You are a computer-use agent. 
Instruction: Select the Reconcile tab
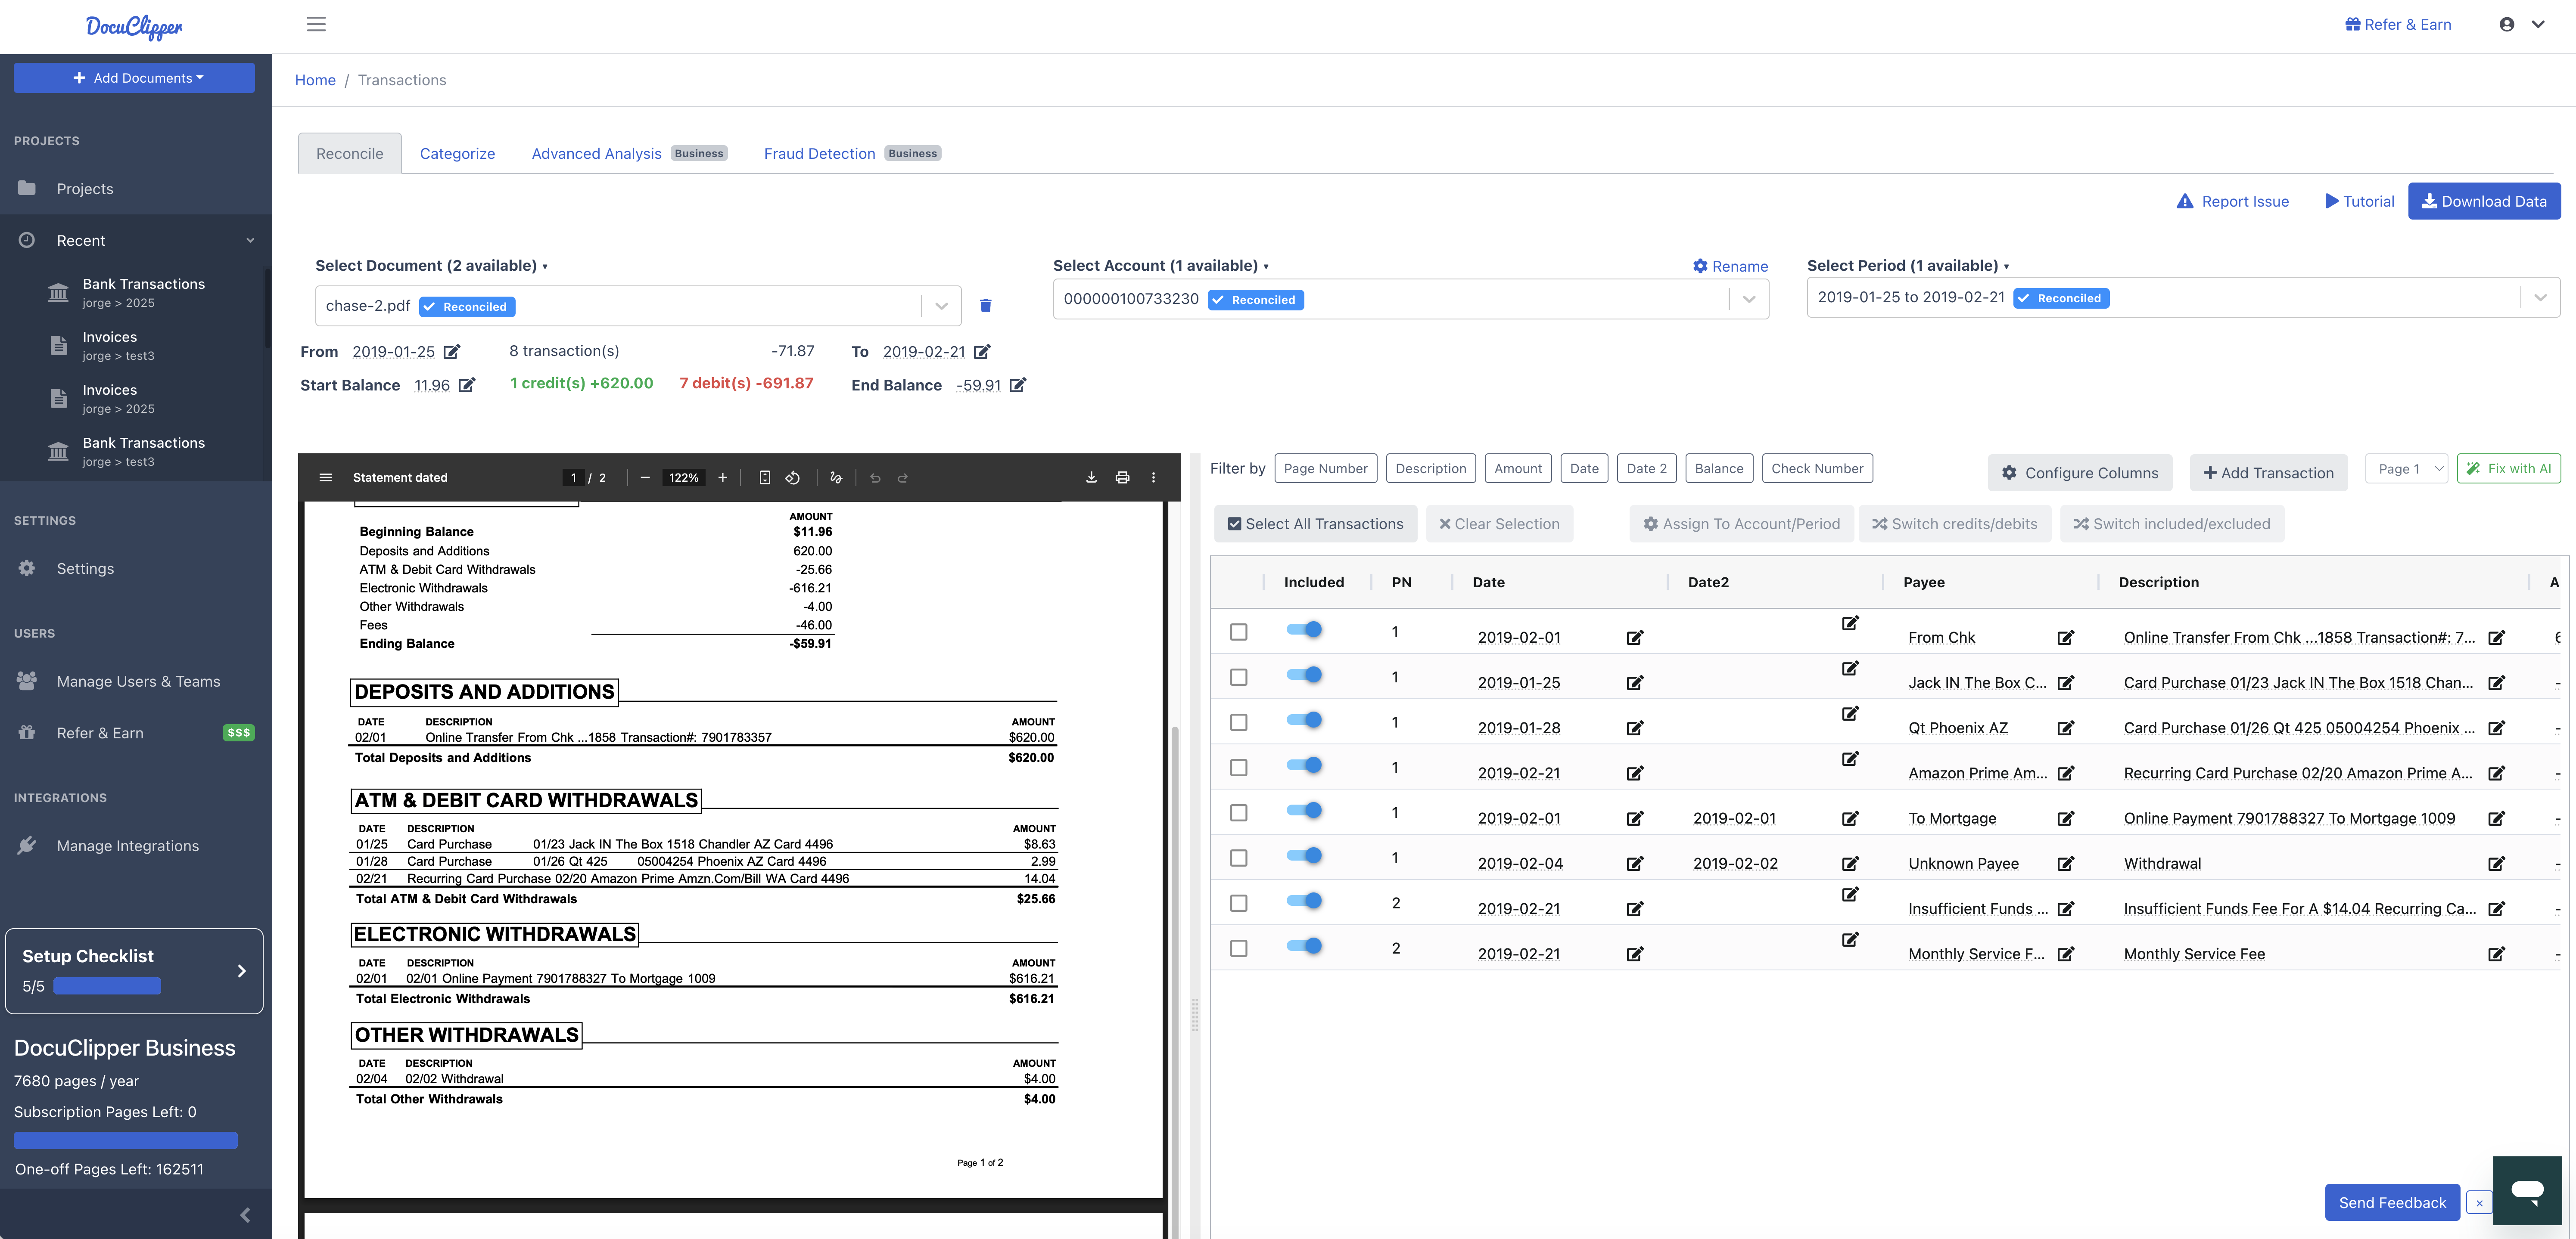point(350,154)
